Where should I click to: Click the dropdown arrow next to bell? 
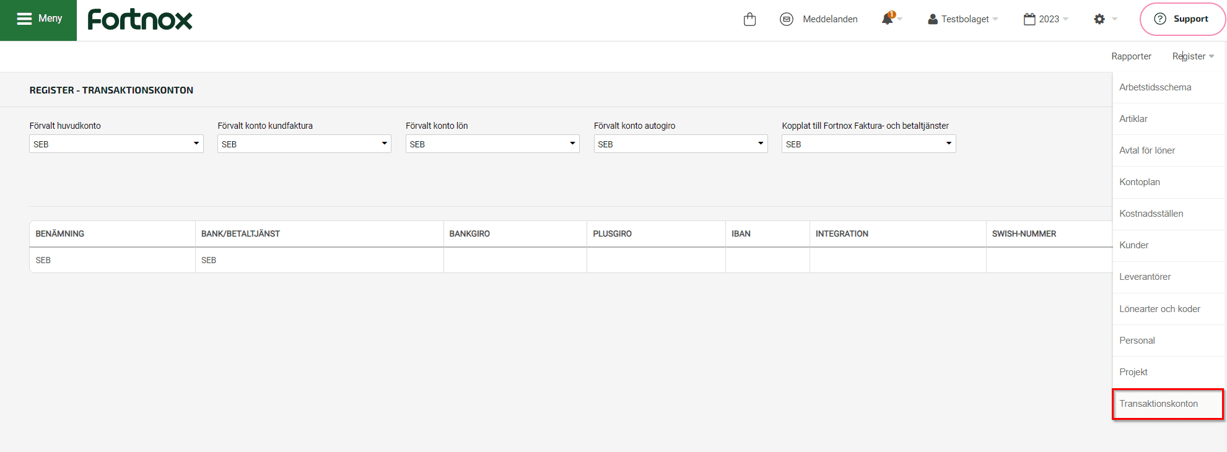[x=900, y=19]
